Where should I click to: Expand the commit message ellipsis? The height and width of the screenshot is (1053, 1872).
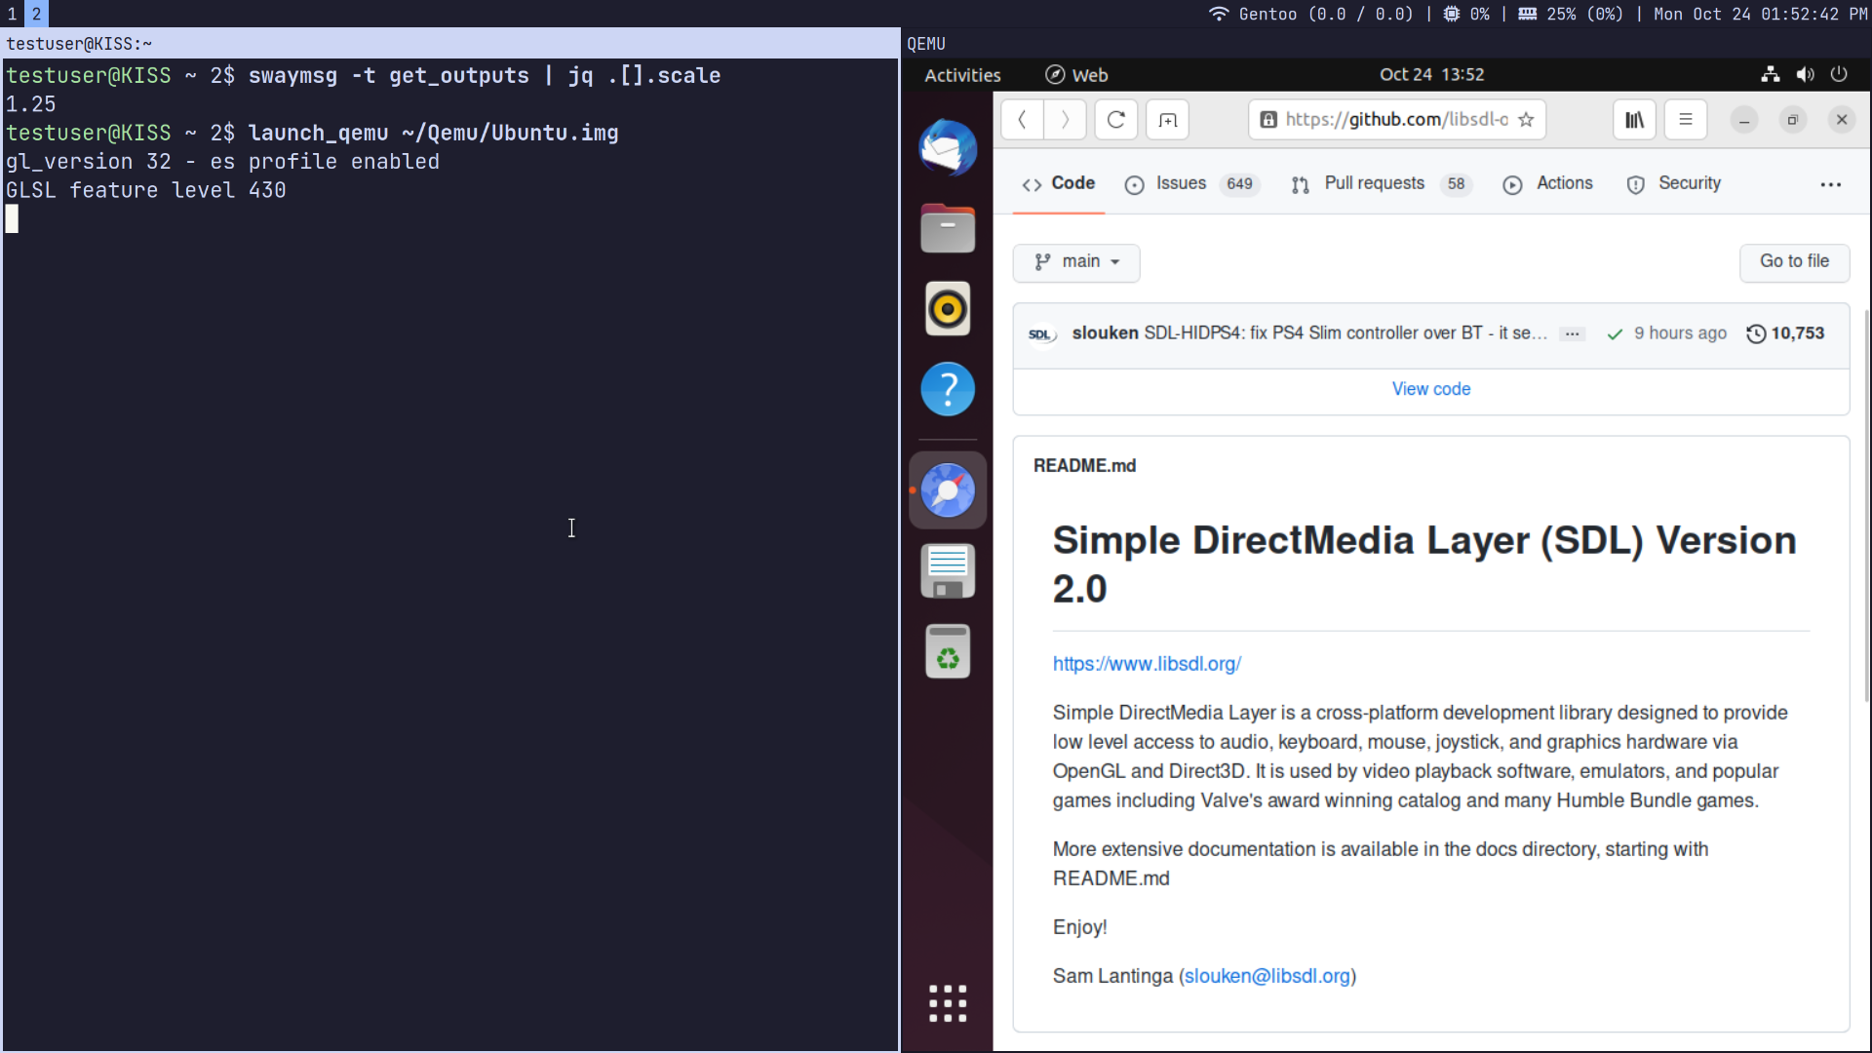coord(1572,333)
